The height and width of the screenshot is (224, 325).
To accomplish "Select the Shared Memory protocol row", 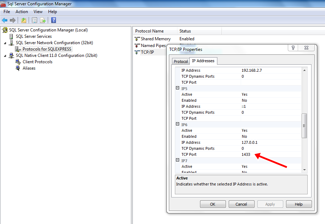I will point(156,39).
